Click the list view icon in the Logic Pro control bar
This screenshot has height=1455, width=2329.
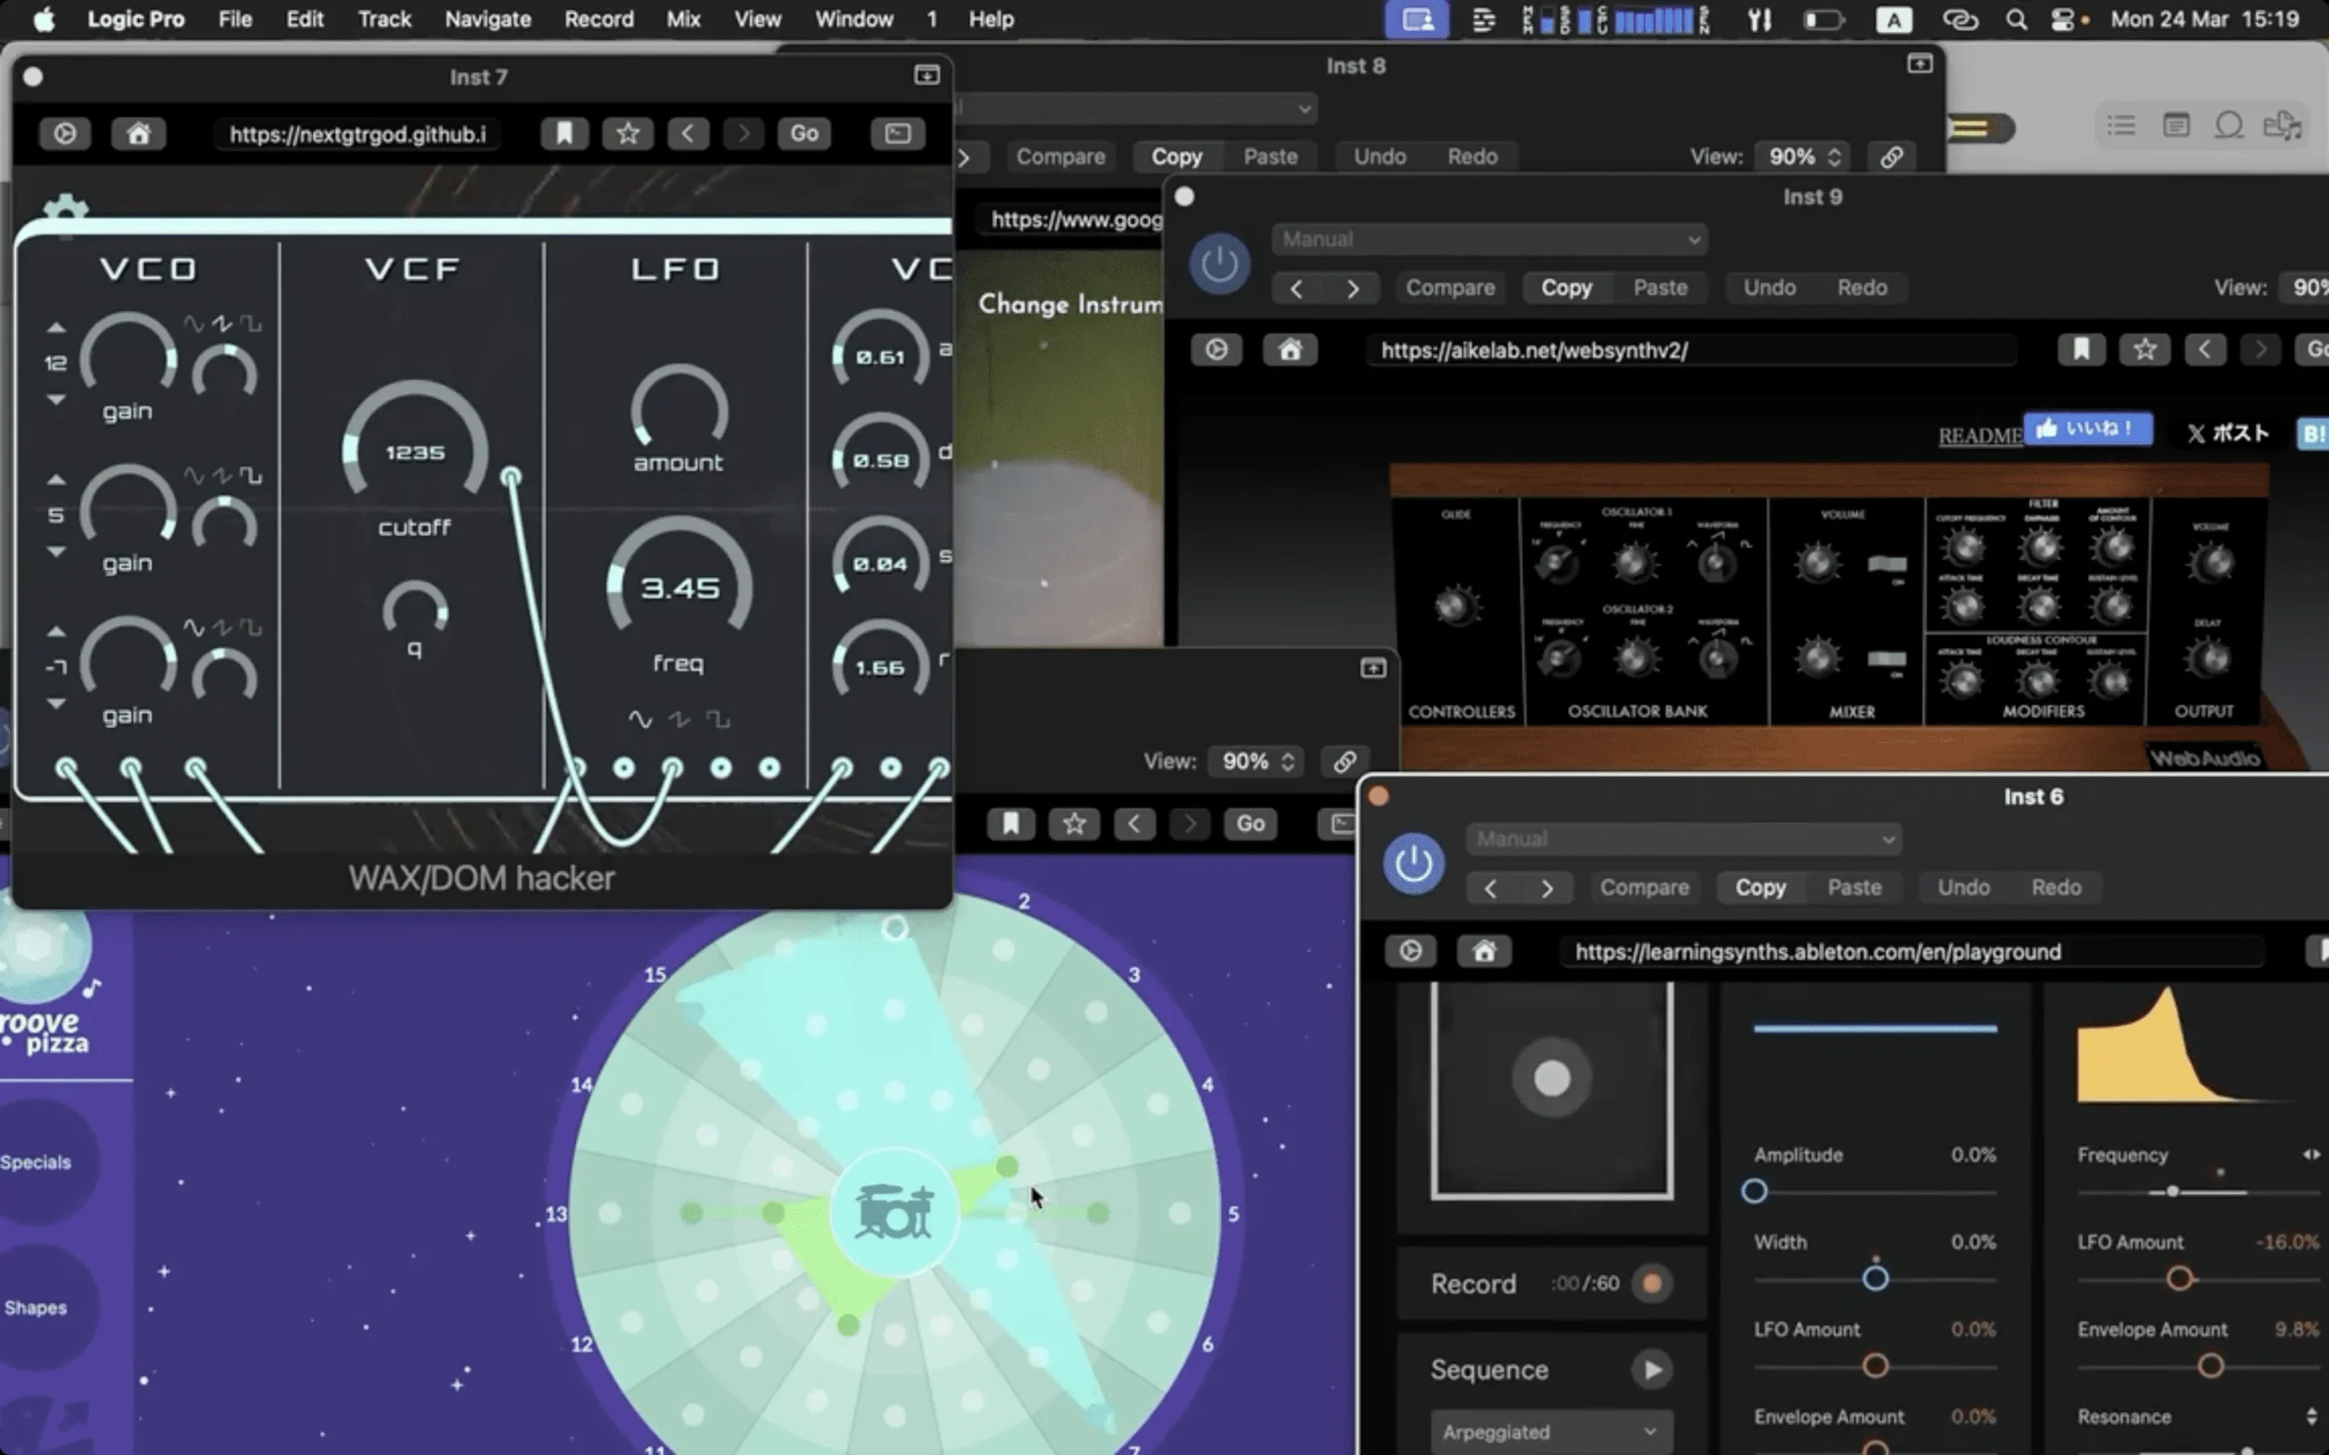[2120, 125]
